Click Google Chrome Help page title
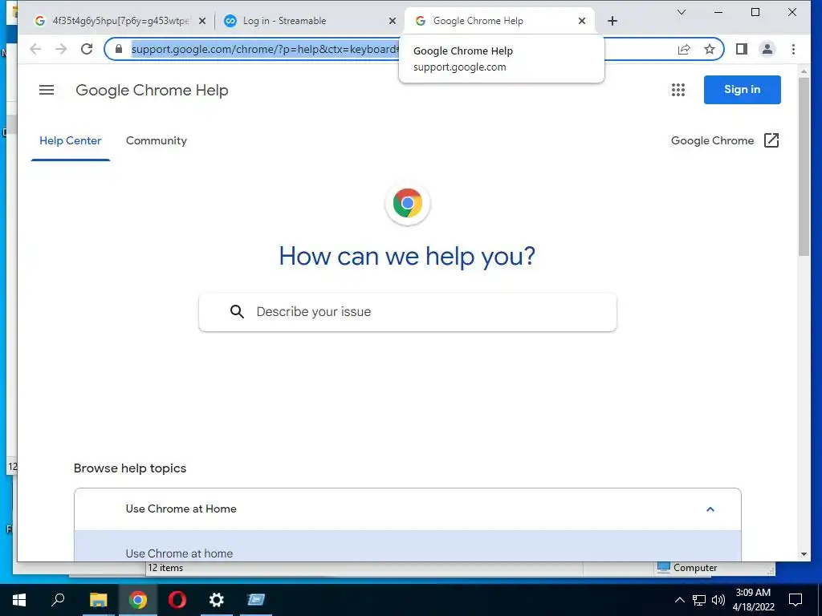822x616 pixels. [152, 90]
